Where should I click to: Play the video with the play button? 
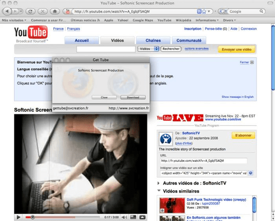[18, 217]
